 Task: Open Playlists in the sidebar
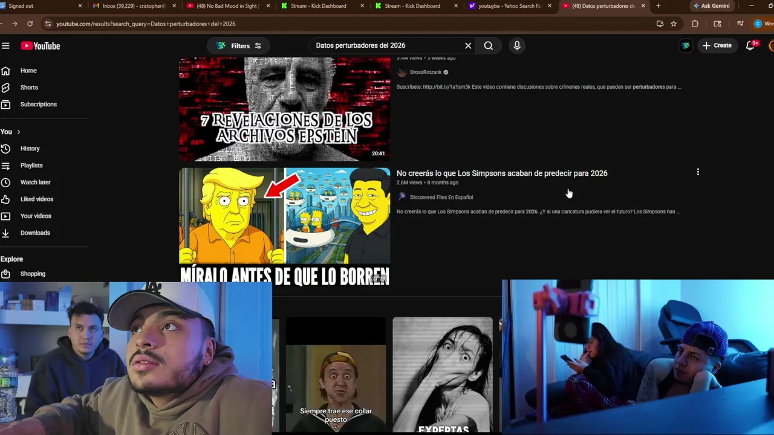pos(31,166)
